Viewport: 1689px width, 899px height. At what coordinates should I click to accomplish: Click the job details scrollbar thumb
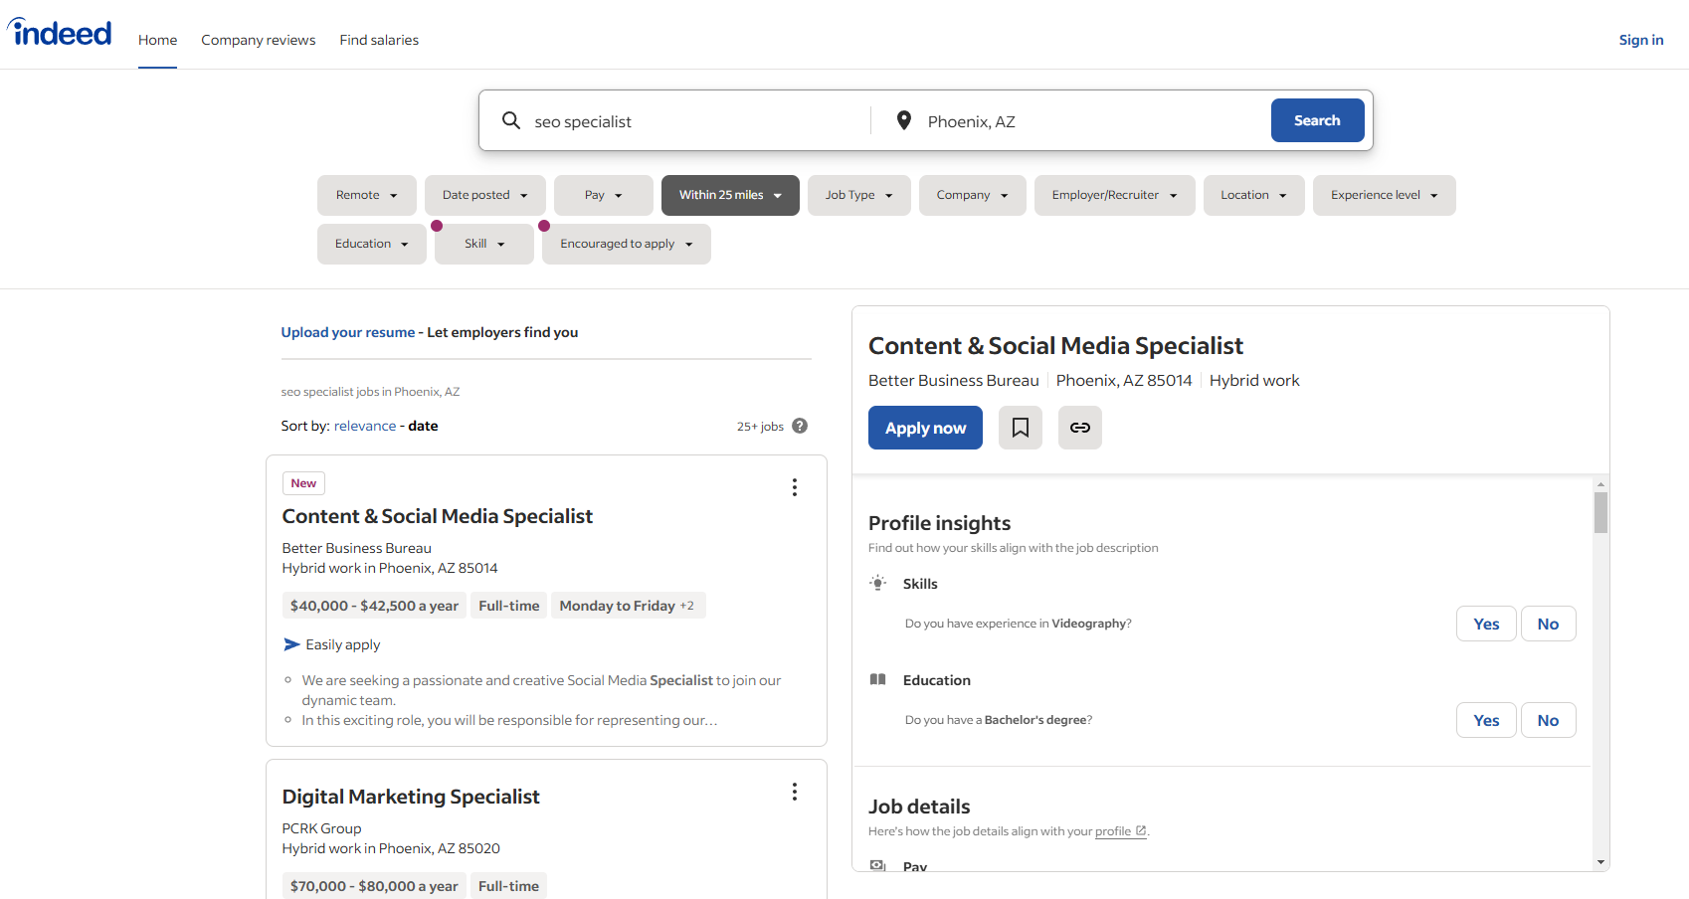[x=1600, y=513]
